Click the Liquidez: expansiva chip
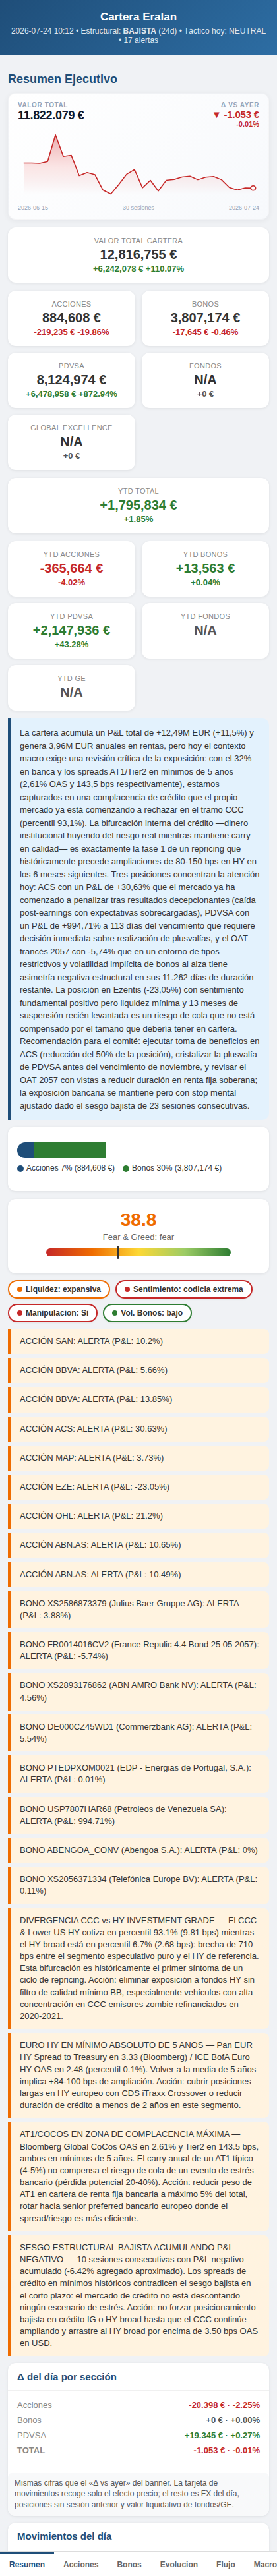The height and width of the screenshot is (2576, 277). [59, 1289]
